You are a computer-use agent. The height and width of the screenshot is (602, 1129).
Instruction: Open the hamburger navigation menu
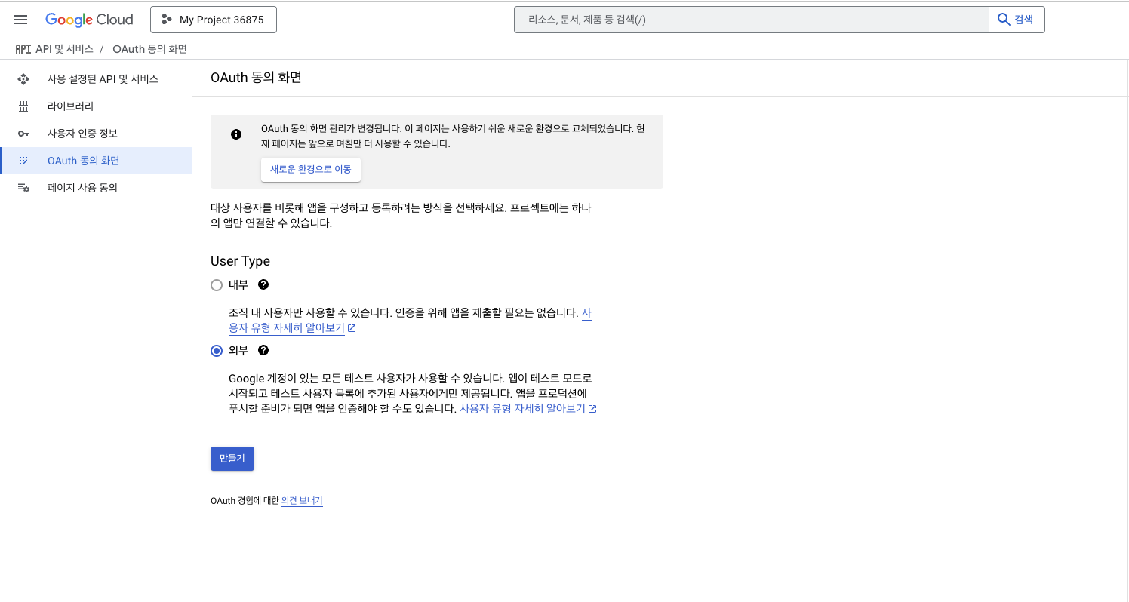click(20, 20)
